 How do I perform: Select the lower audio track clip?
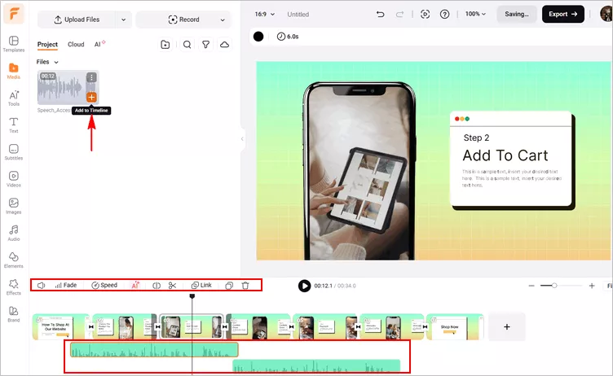pyautogui.click(x=316, y=366)
